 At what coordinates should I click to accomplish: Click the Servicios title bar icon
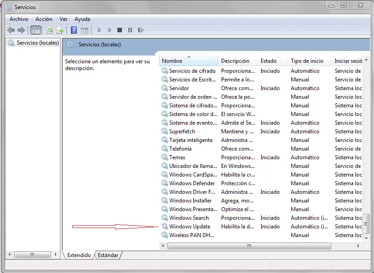[9, 7]
